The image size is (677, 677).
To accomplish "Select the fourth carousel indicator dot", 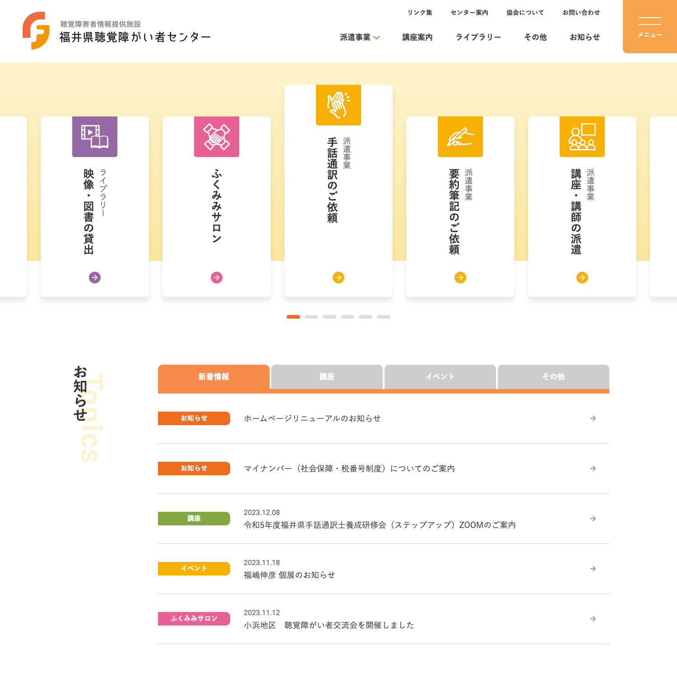I will [x=348, y=317].
